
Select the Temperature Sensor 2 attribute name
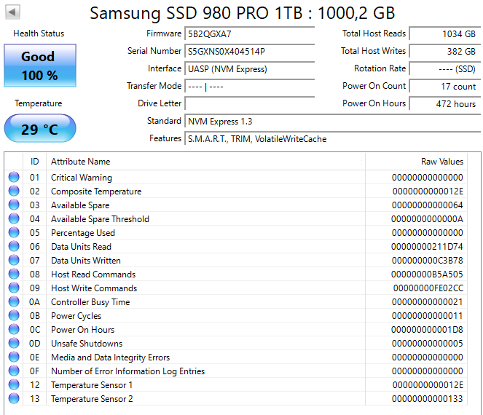pyautogui.click(x=92, y=399)
